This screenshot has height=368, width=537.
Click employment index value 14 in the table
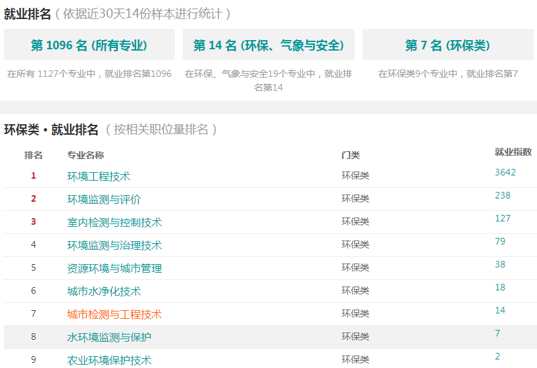[x=500, y=310]
